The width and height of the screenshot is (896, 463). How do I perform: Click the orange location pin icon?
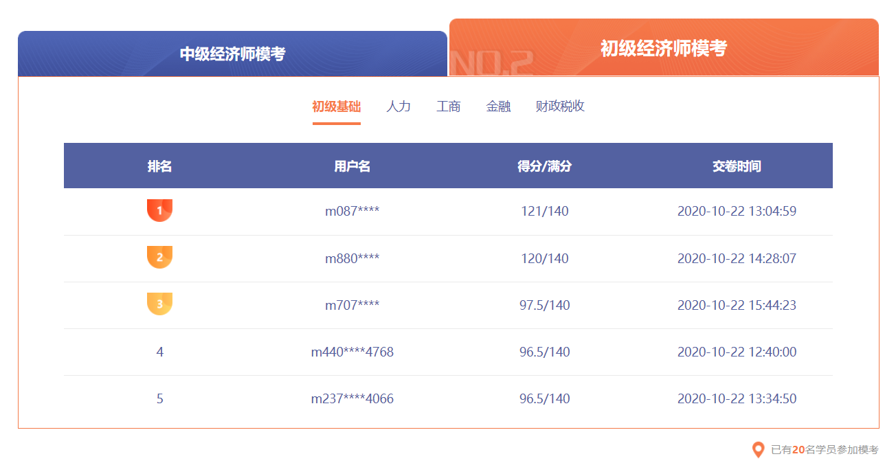(x=759, y=450)
